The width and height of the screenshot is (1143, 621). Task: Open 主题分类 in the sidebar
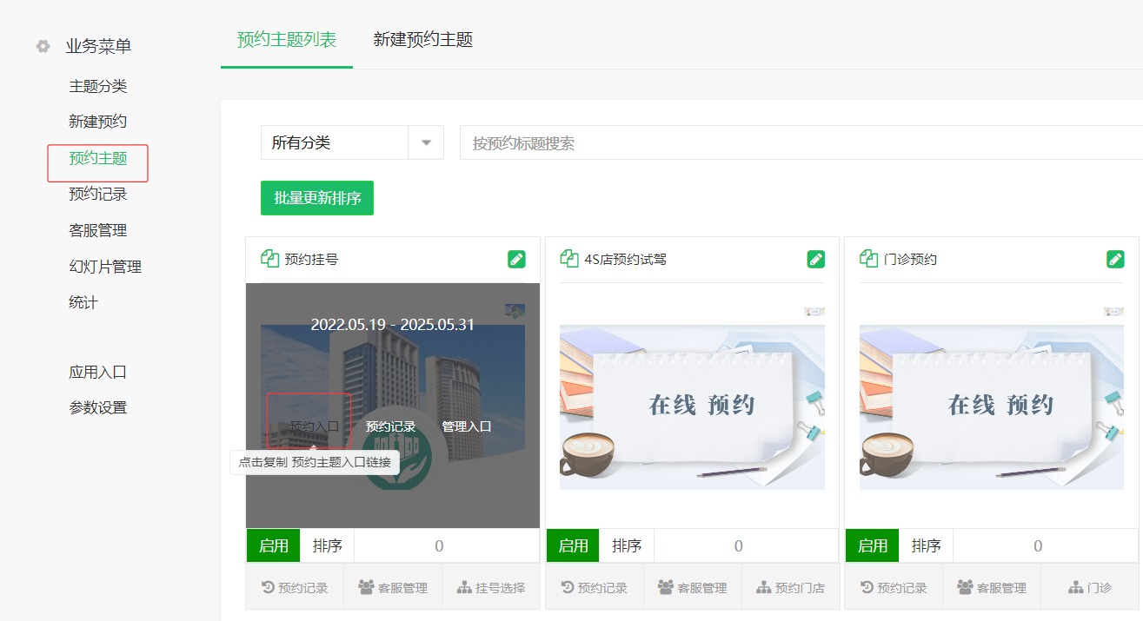coord(98,86)
